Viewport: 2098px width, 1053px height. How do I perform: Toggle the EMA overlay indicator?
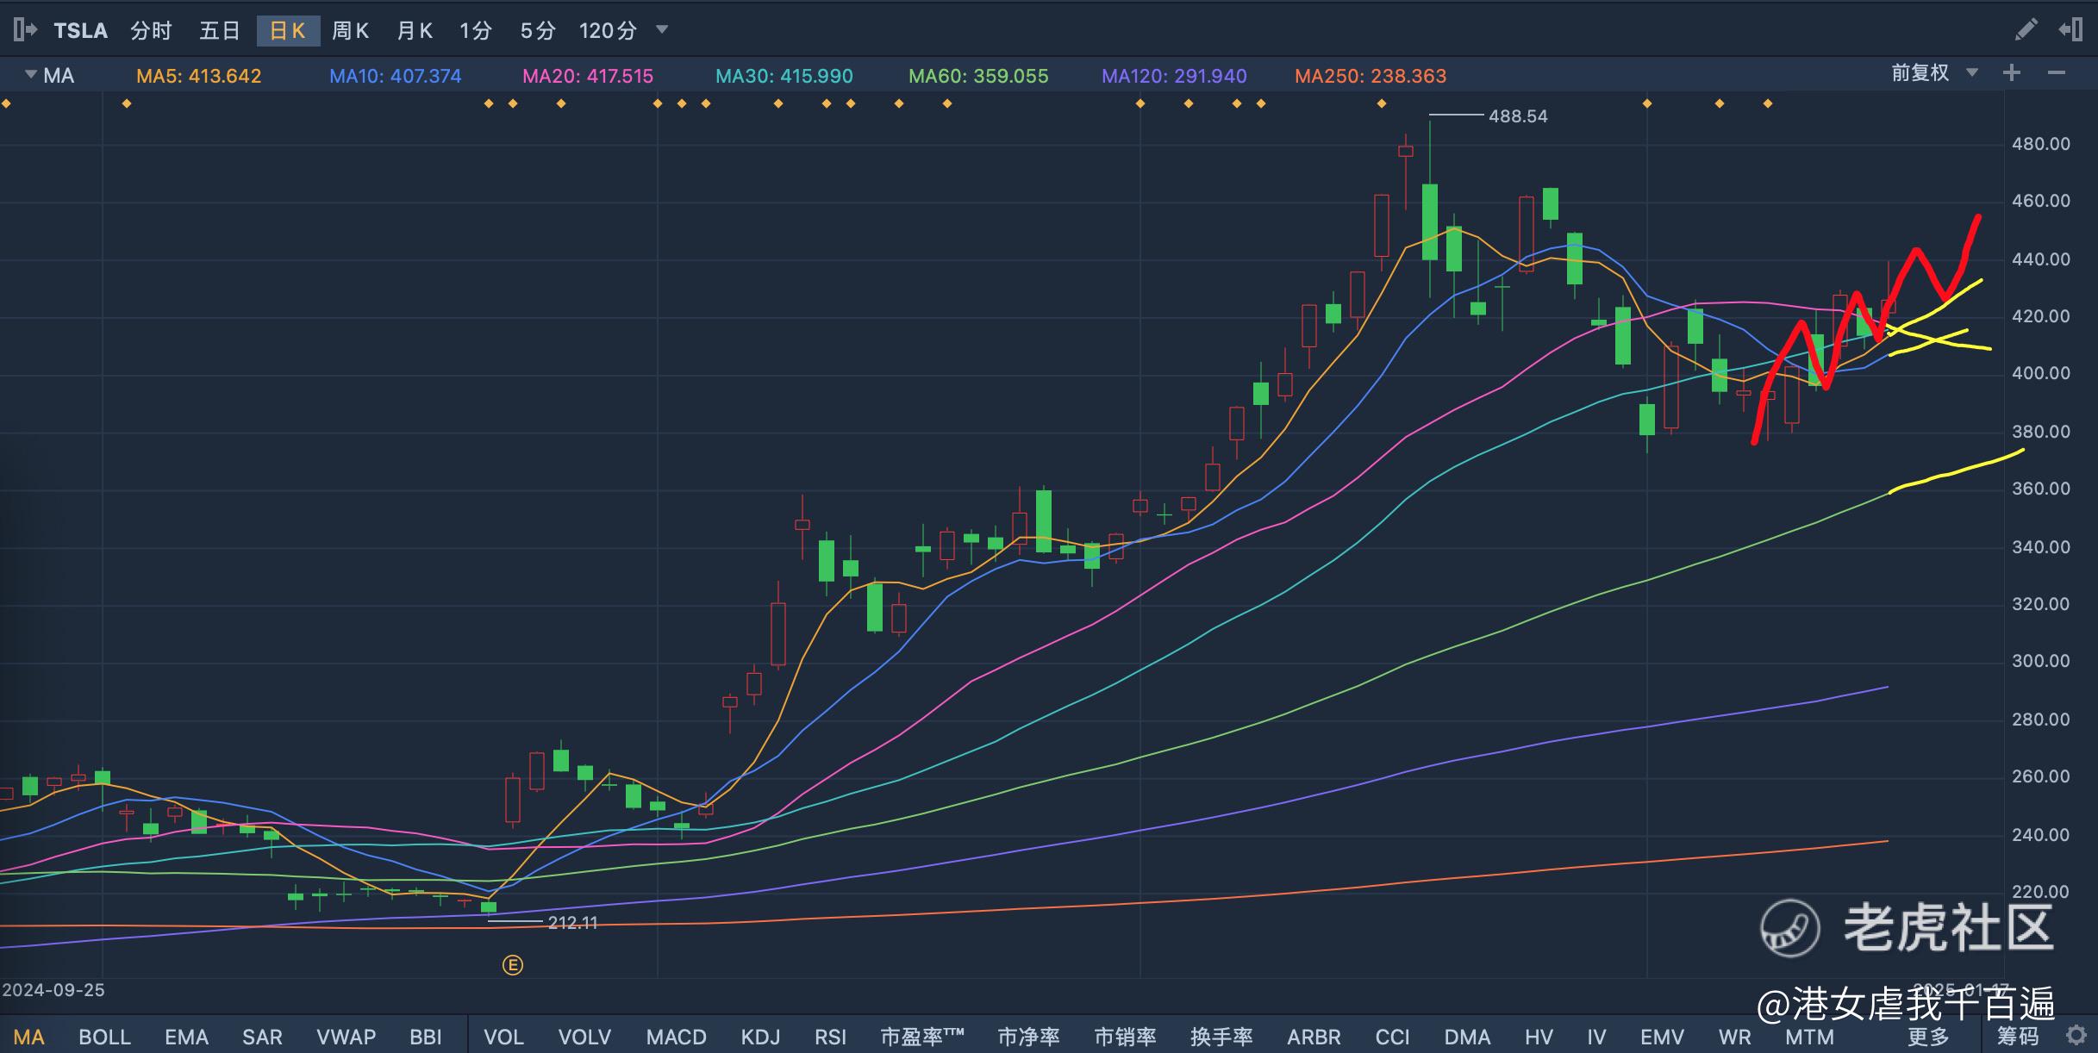[x=186, y=1037]
